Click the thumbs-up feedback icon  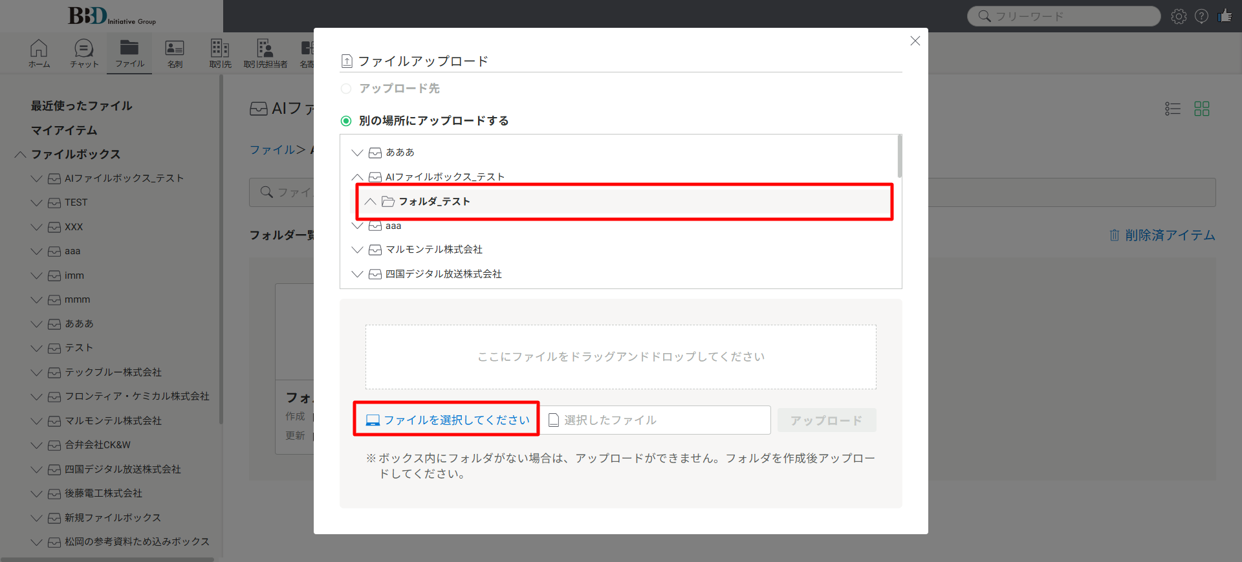point(1225,16)
